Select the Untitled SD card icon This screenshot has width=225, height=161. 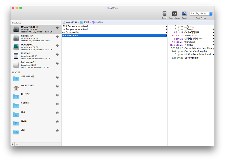coord(16,56)
